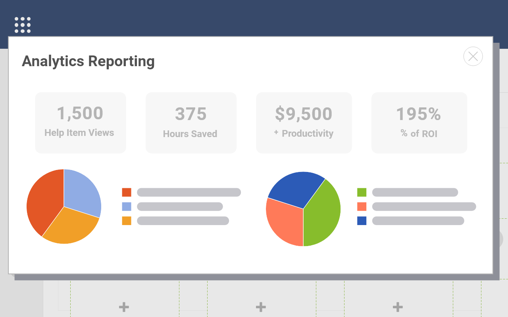Screen dimensions: 508x317
Task: Click the salmon legend square beside the second chart
Action: click(362, 206)
